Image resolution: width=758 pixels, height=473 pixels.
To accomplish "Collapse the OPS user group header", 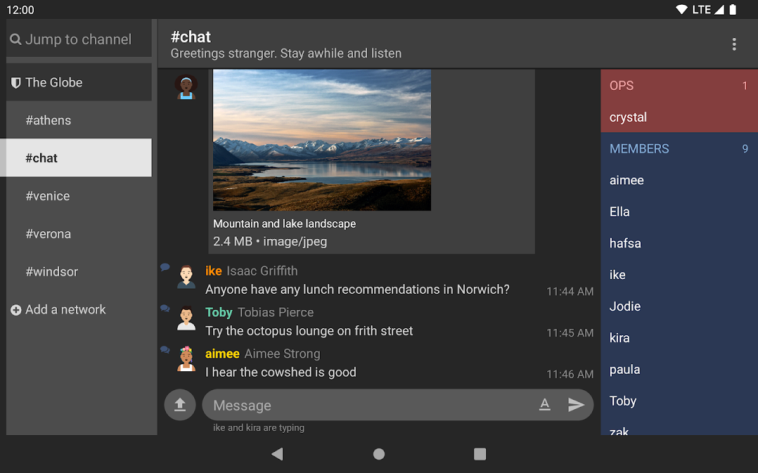I will [x=679, y=86].
